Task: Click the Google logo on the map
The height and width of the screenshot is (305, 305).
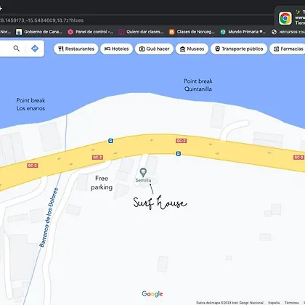Action: click(x=152, y=294)
